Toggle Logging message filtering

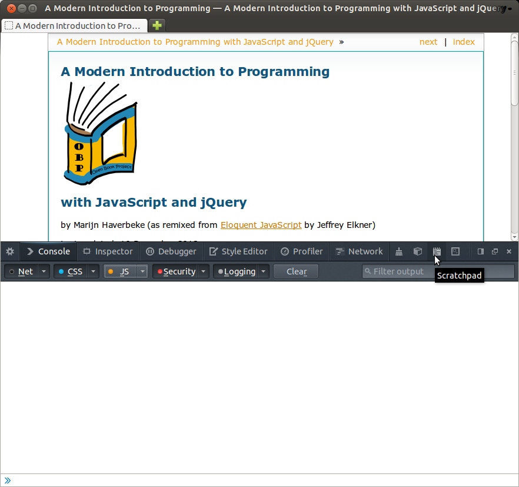(235, 271)
